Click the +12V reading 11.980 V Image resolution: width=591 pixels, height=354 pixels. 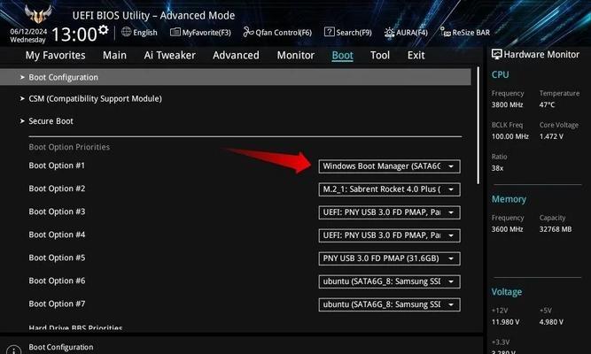505,322
